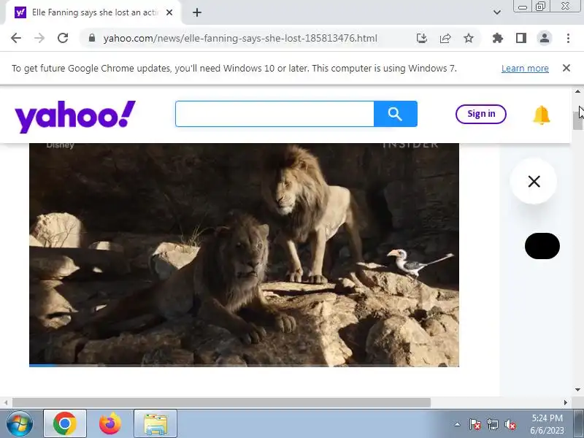This screenshot has height=438, width=584.
Task: Show hidden system tray icons
Action: click(x=458, y=424)
